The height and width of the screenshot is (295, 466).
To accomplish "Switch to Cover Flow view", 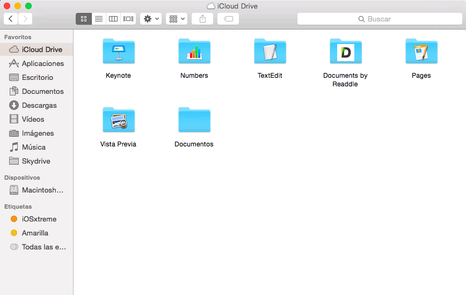I will tap(128, 19).
